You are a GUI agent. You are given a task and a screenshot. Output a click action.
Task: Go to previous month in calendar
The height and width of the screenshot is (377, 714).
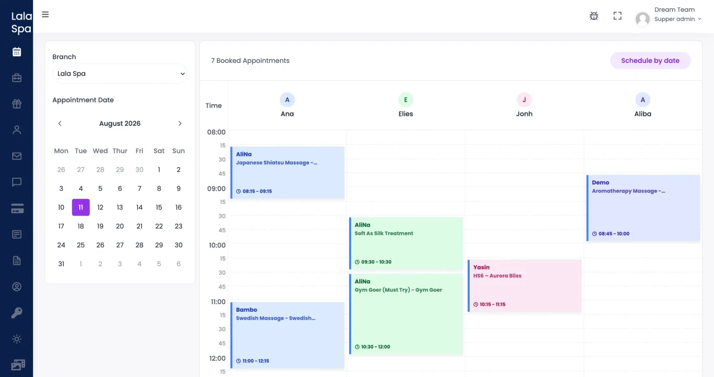pyautogui.click(x=60, y=124)
